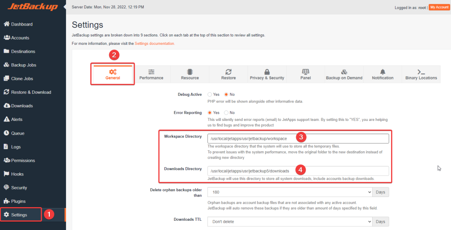This screenshot has height=230, width=451.
Task: Click the Logs document icon
Action: click(6, 147)
